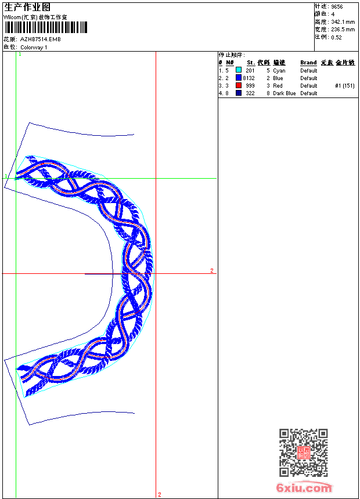Pick the Dark Blue color swatch
360x499 pixels.
click(239, 93)
